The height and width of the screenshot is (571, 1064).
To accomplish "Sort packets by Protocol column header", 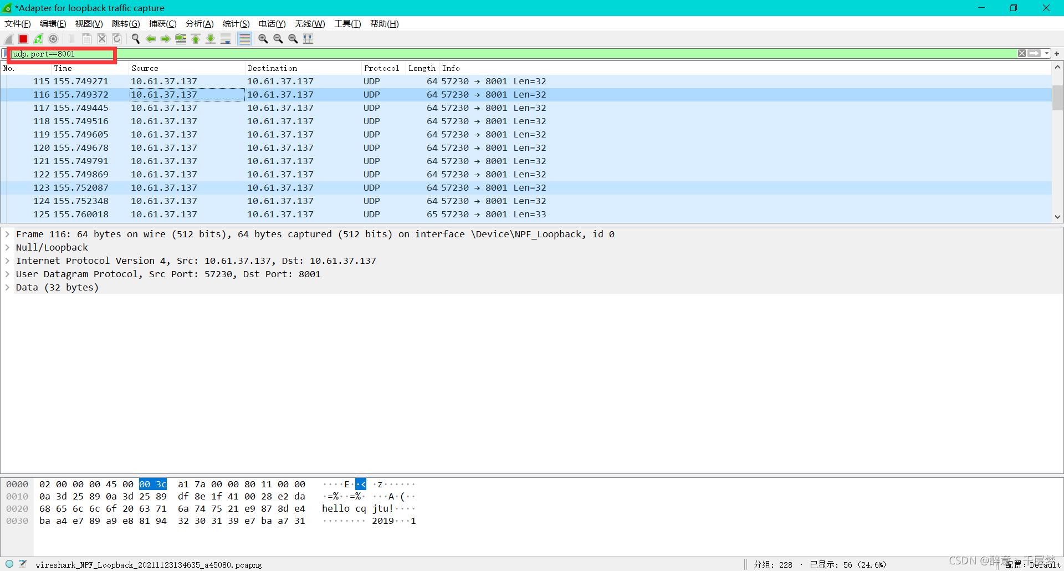I will click(x=382, y=68).
